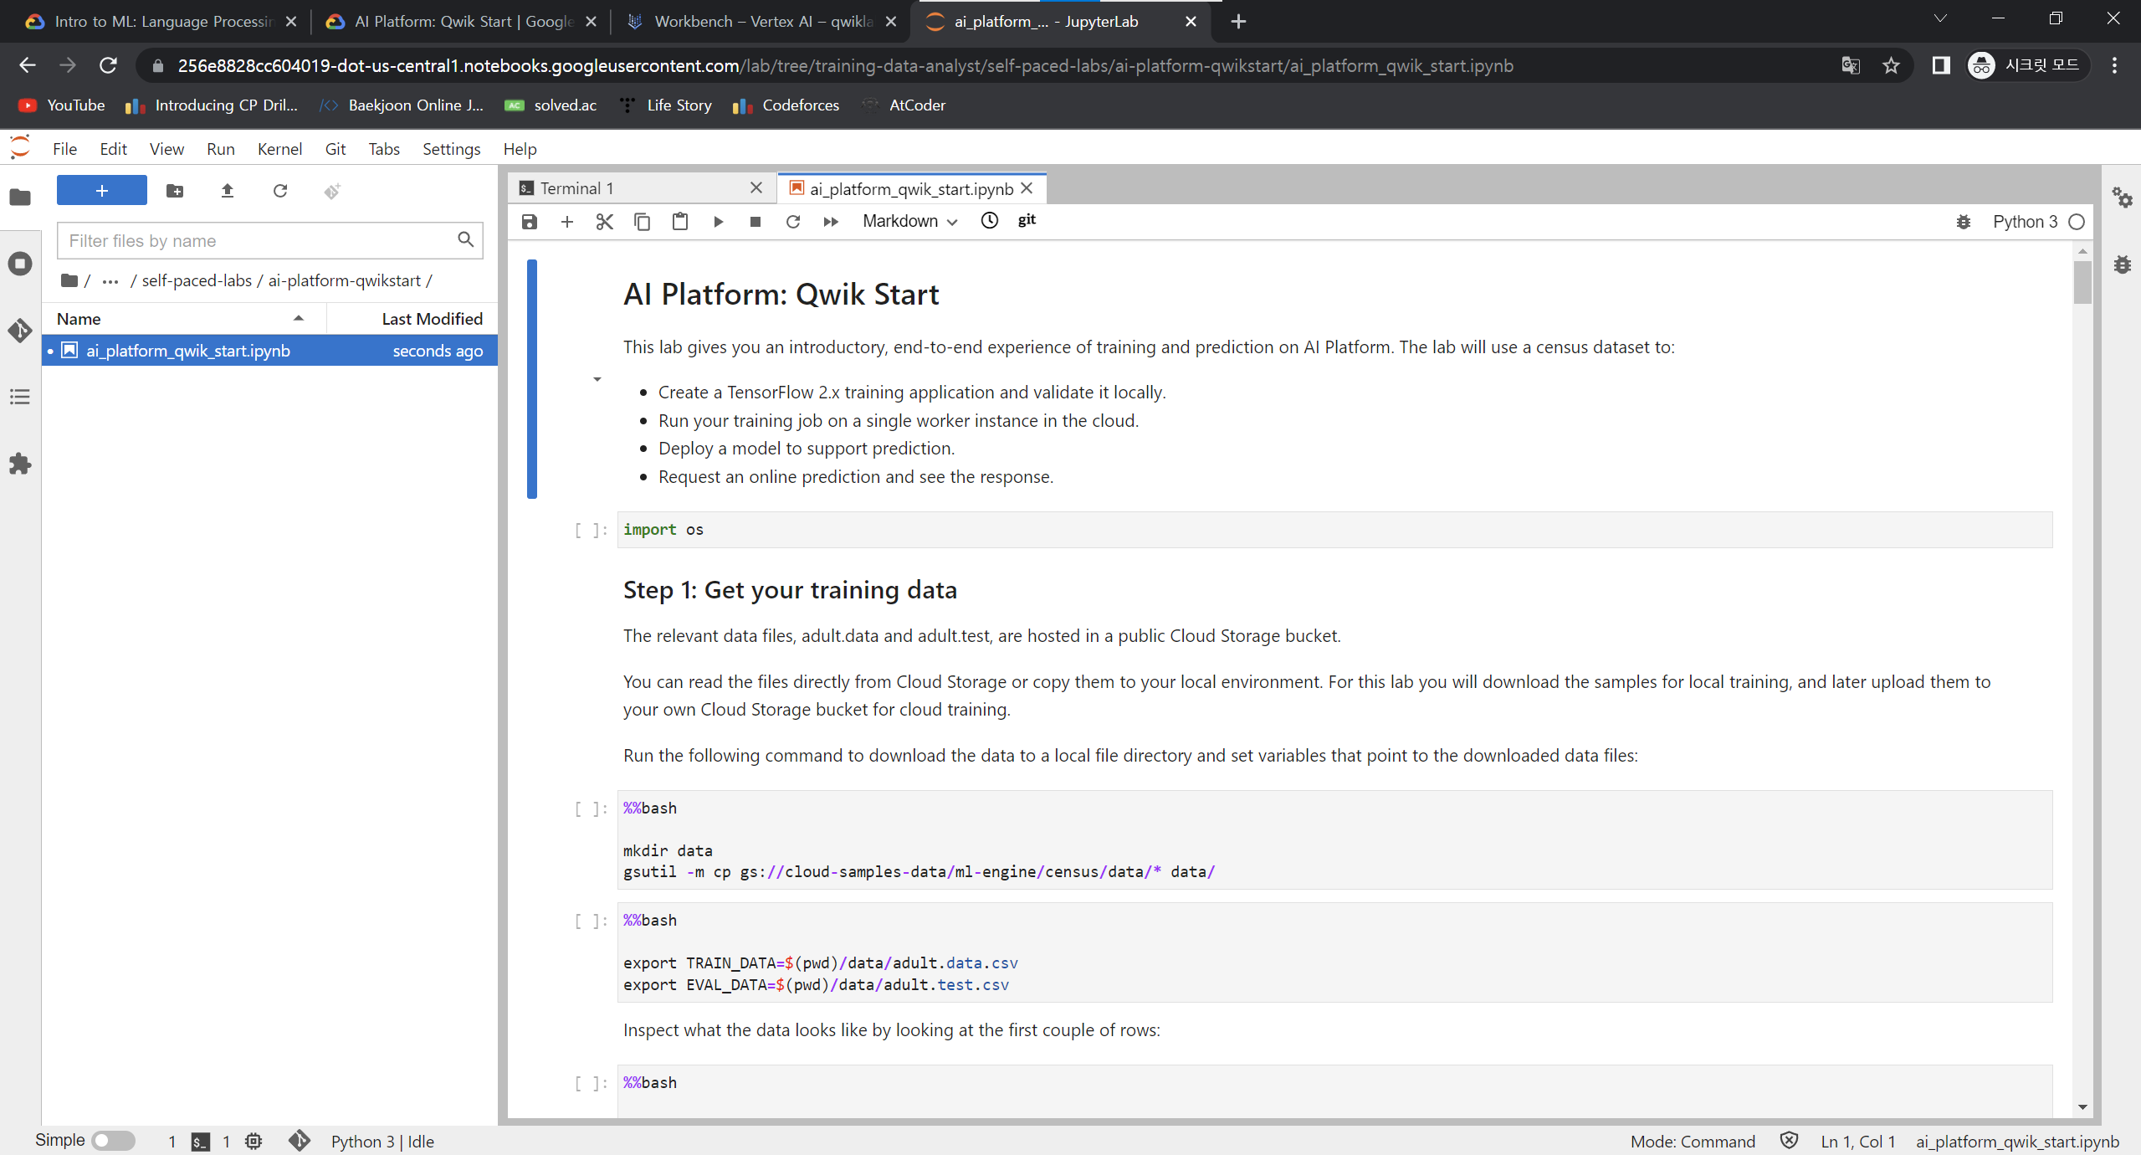Cut the selected cell with the scissors icon
This screenshot has width=2141, height=1155.
tap(604, 222)
